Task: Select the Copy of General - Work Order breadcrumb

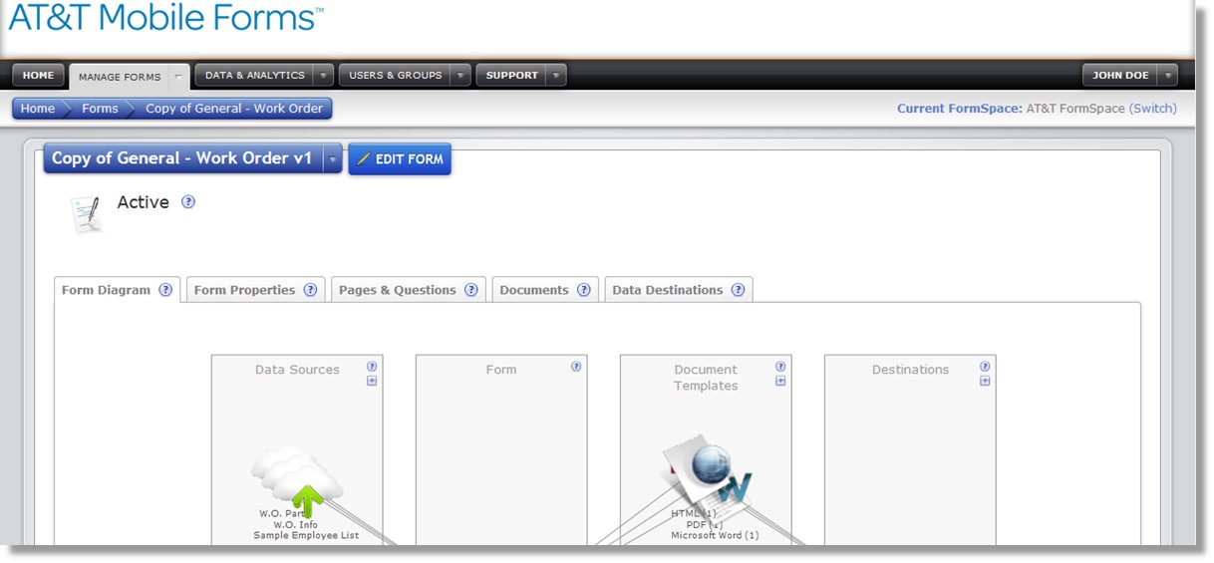Action: (x=234, y=109)
